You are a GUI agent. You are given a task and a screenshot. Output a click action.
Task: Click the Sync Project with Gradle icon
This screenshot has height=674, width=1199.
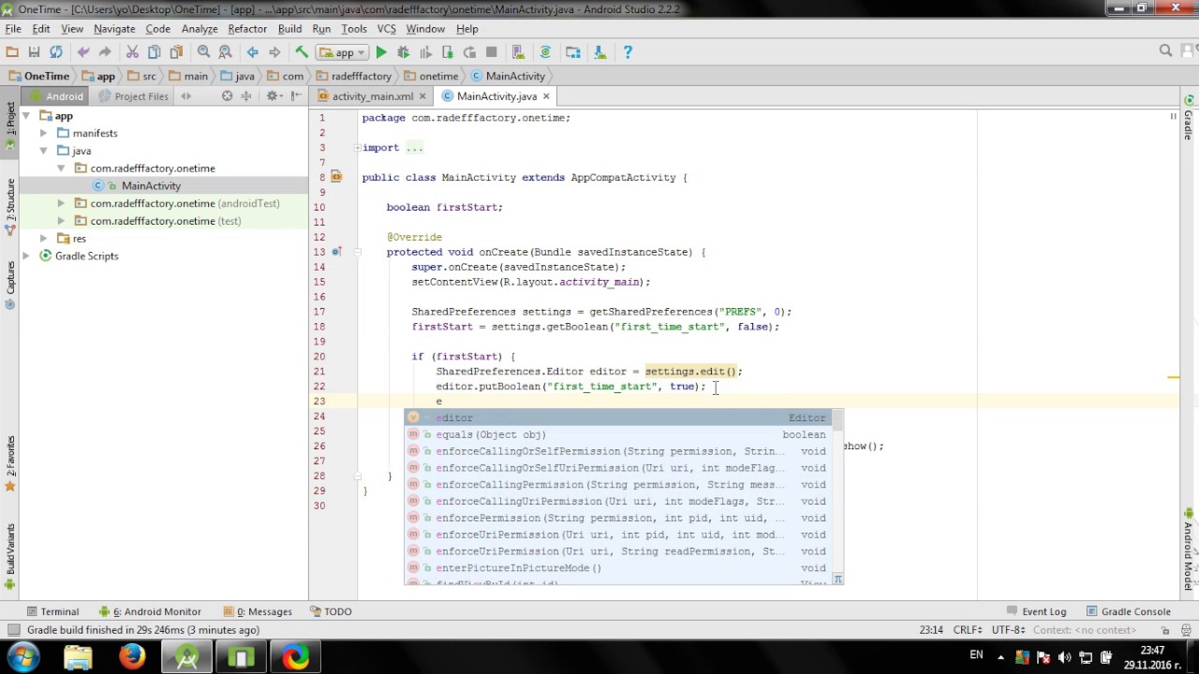pyautogui.click(x=545, y=52)
